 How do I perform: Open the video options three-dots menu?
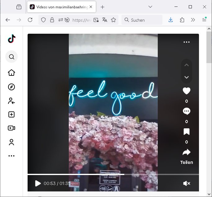[x=187, y=42]
